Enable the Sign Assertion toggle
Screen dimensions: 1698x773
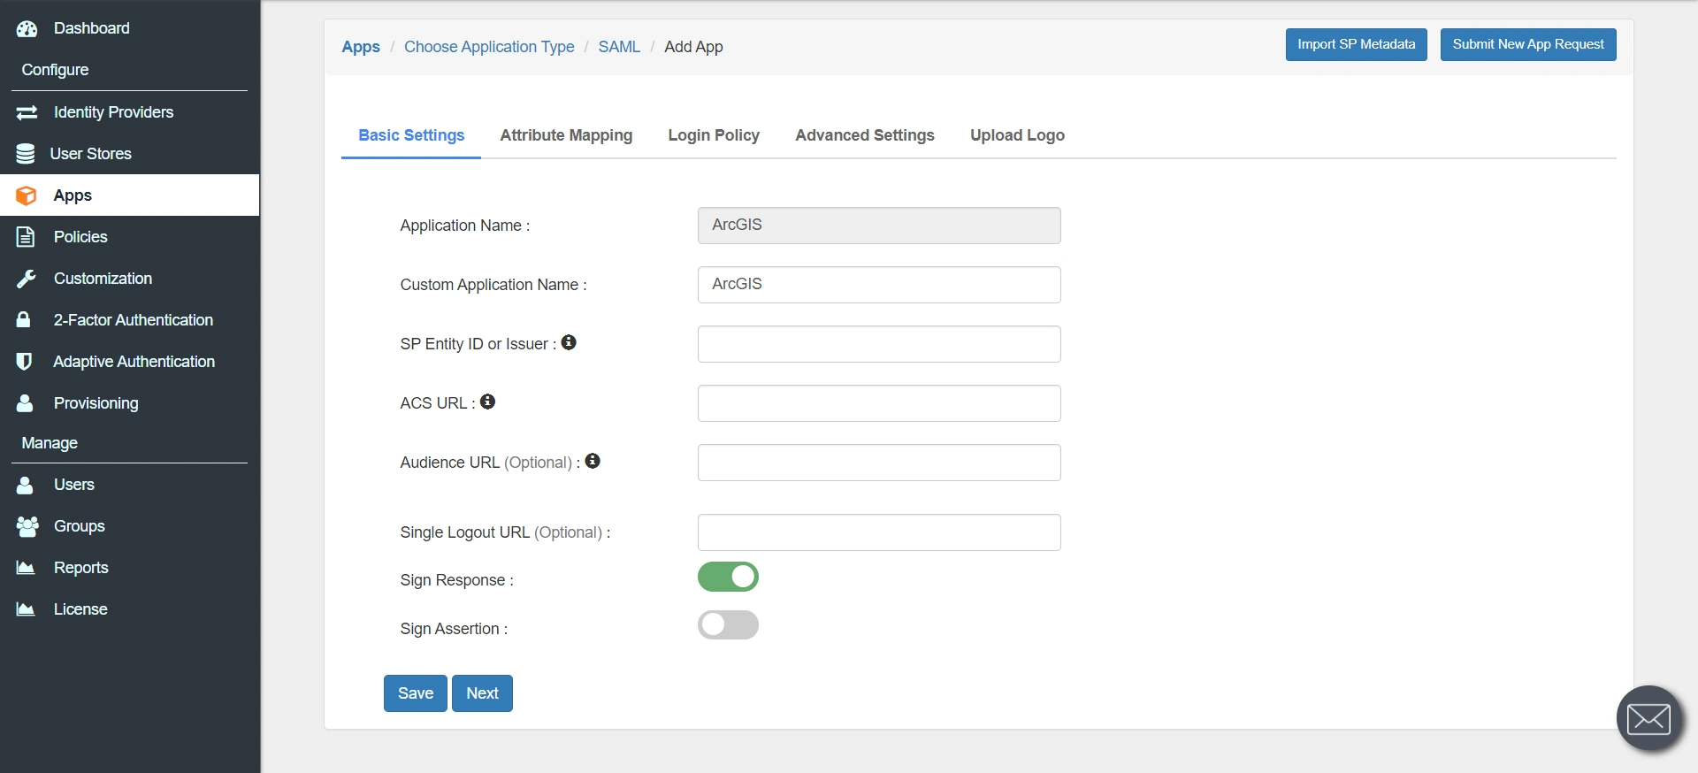(728, 625)
